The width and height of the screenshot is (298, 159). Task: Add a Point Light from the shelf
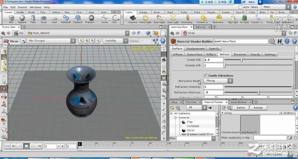(x=145, y=19)
